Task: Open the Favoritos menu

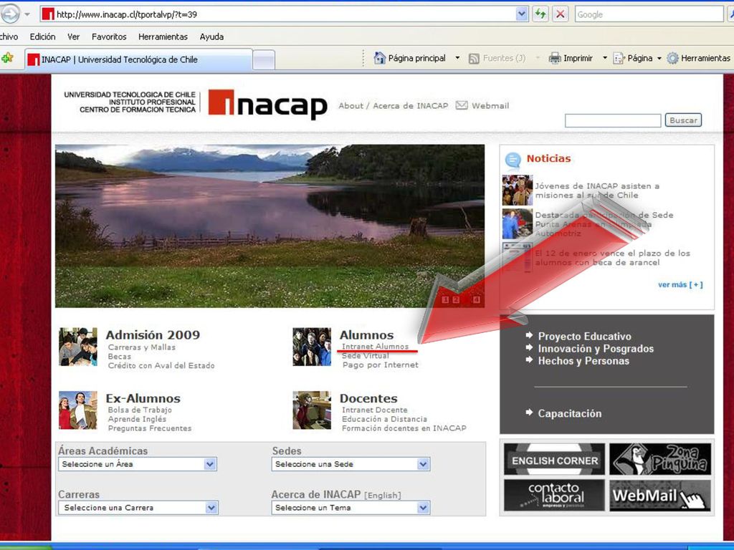Action: 109,37
